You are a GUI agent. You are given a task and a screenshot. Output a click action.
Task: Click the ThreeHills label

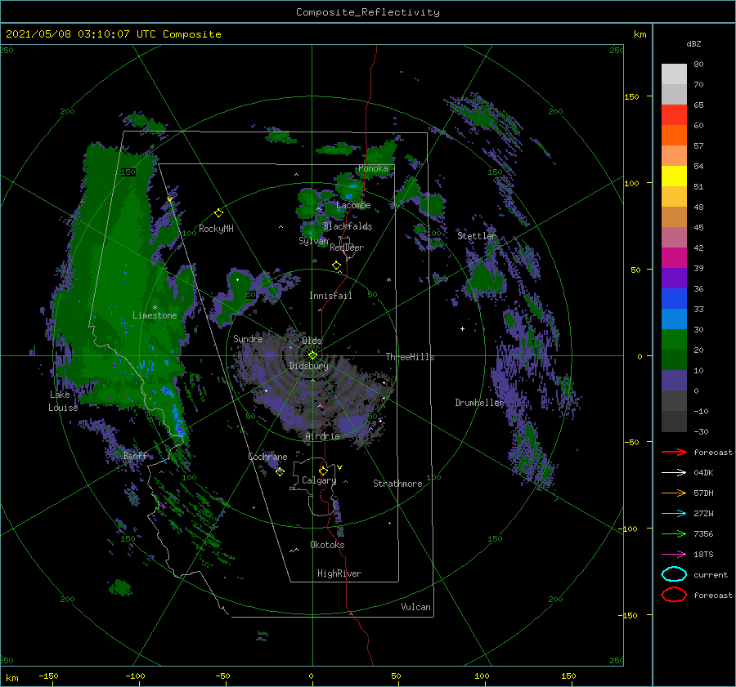click(x=410, y=357)
